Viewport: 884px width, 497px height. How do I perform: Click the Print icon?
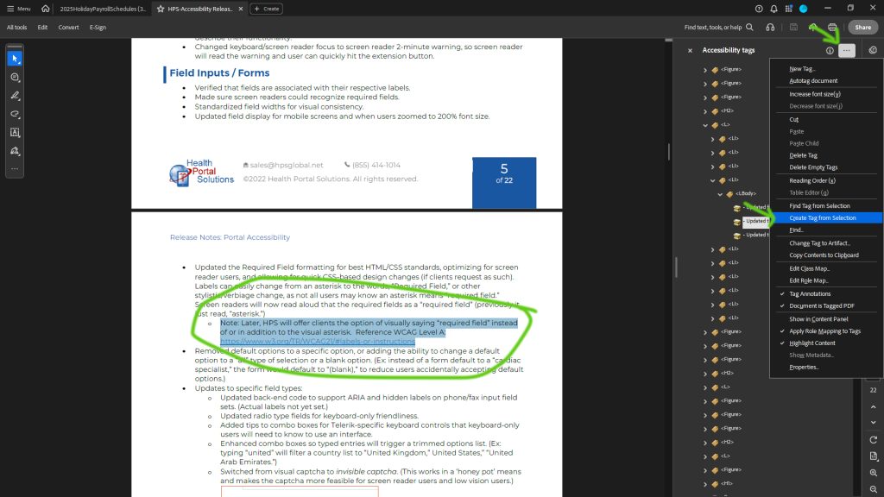coord(832,27)
